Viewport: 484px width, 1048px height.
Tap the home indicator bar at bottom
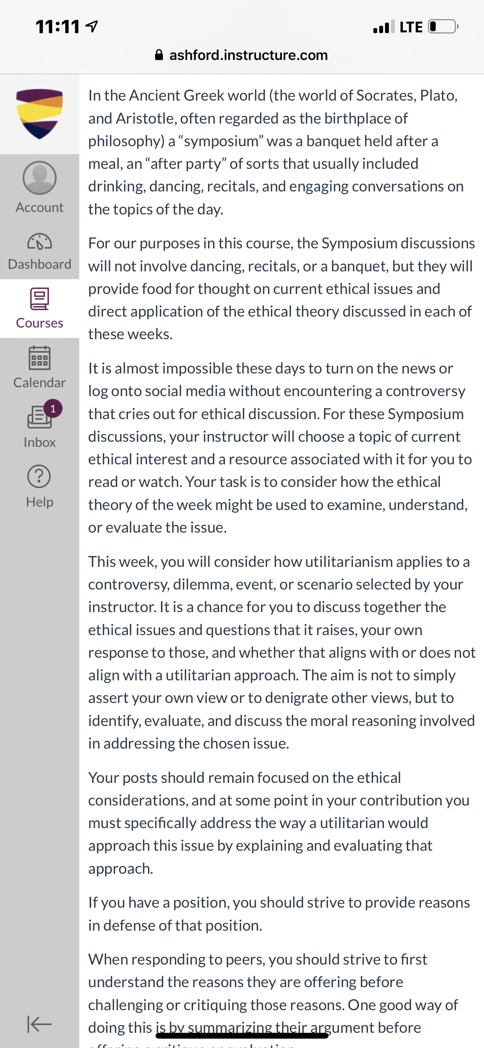click(242, 1036)
